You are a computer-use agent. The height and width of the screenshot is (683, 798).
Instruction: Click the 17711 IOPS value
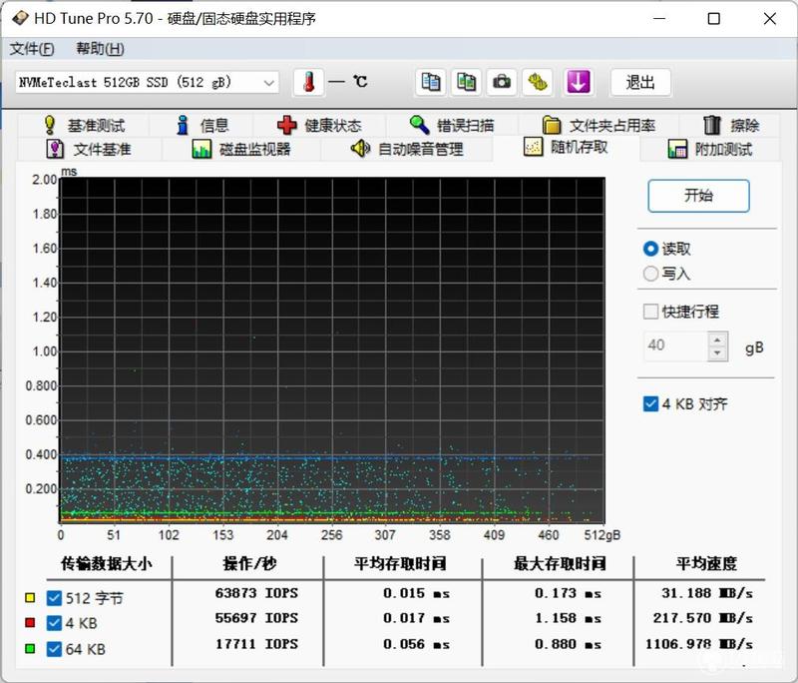[x=256, y=644]
